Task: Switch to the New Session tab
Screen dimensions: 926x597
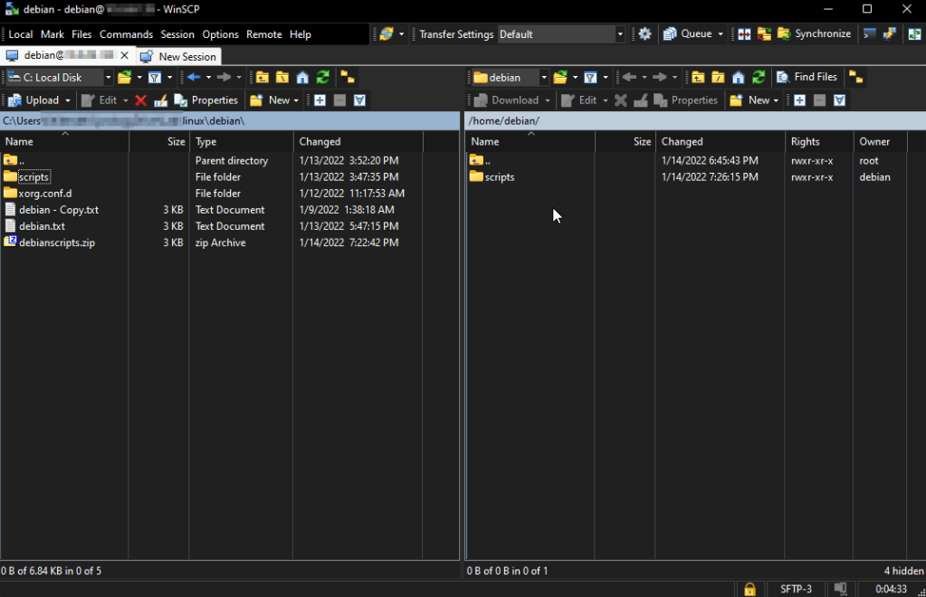Action: coord(178,56)
